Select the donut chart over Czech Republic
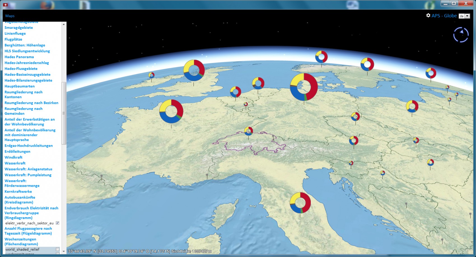Image resolution: width=476 pixels, height=257 pixels. tap(355, 116)
